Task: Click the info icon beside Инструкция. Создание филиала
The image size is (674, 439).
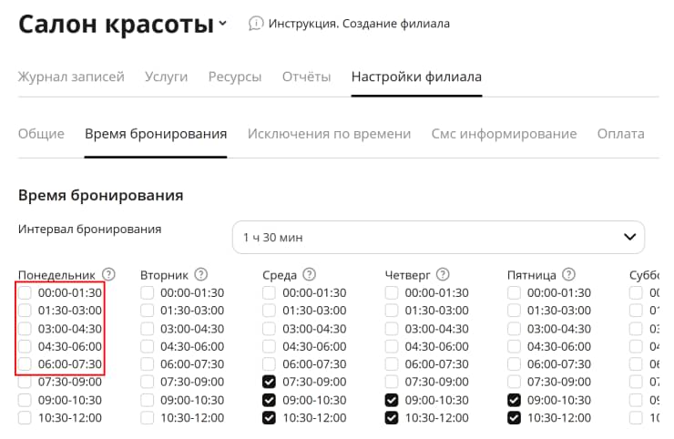Action: [x=255, y=23]
